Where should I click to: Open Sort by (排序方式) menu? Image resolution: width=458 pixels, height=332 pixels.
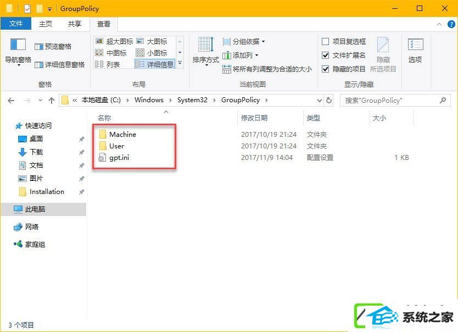205,52
